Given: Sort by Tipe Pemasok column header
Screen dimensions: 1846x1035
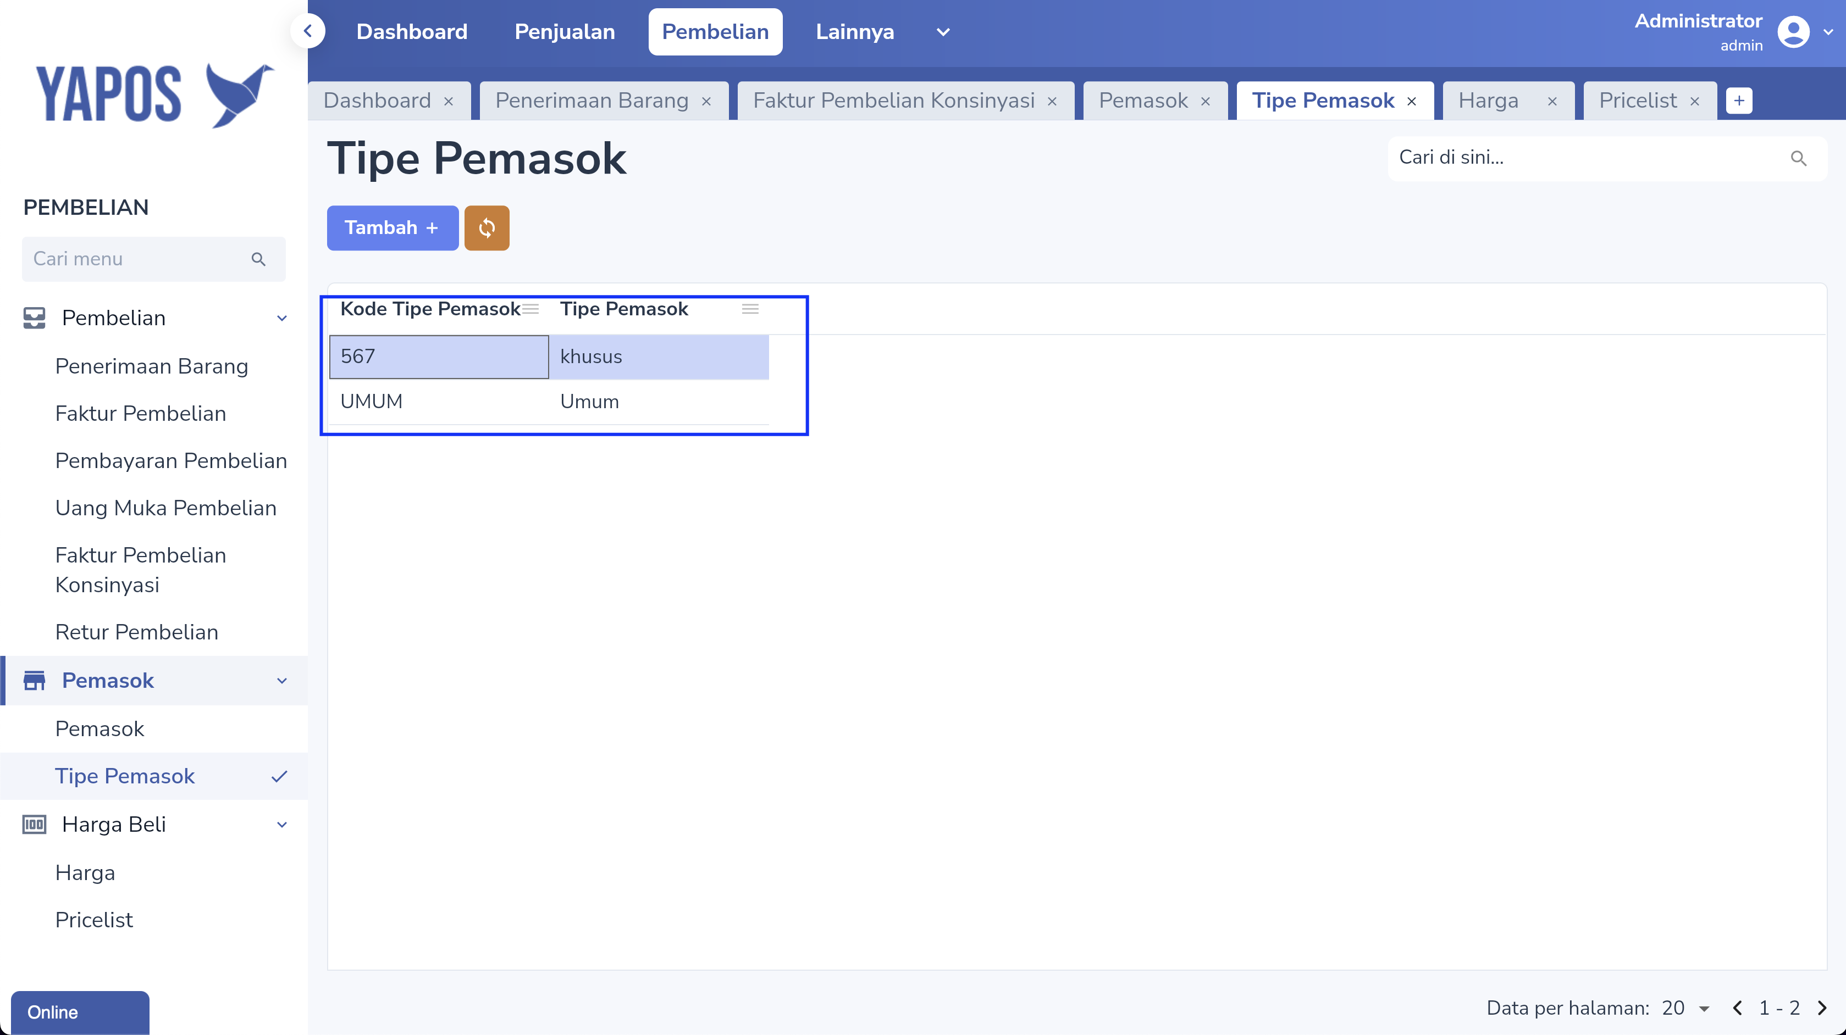Looking at the screenshot, I should click(x=623, y=309).
